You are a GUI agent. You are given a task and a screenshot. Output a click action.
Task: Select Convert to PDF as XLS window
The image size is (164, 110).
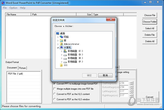54,99
